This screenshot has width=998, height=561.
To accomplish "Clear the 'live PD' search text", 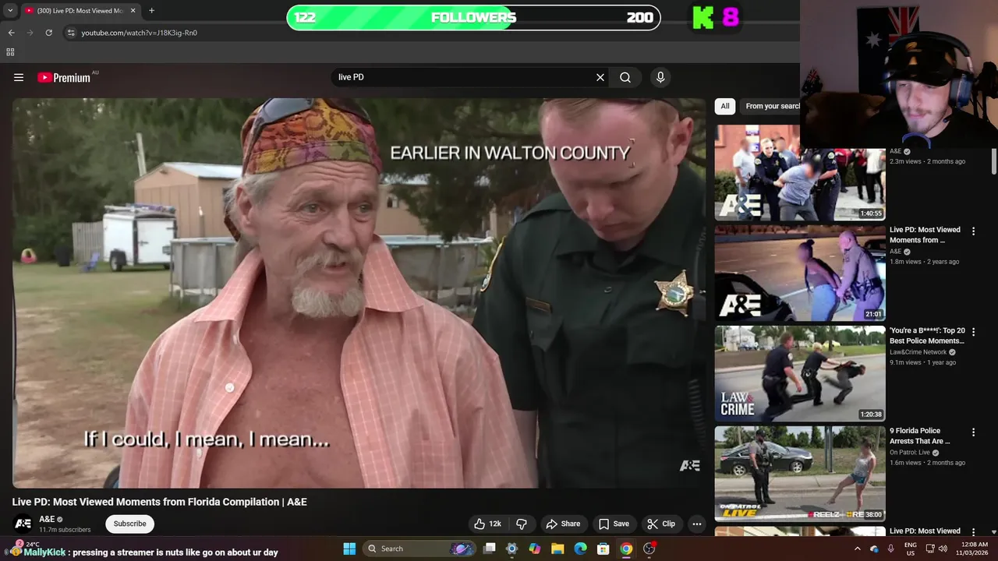I will click(600, 77).
